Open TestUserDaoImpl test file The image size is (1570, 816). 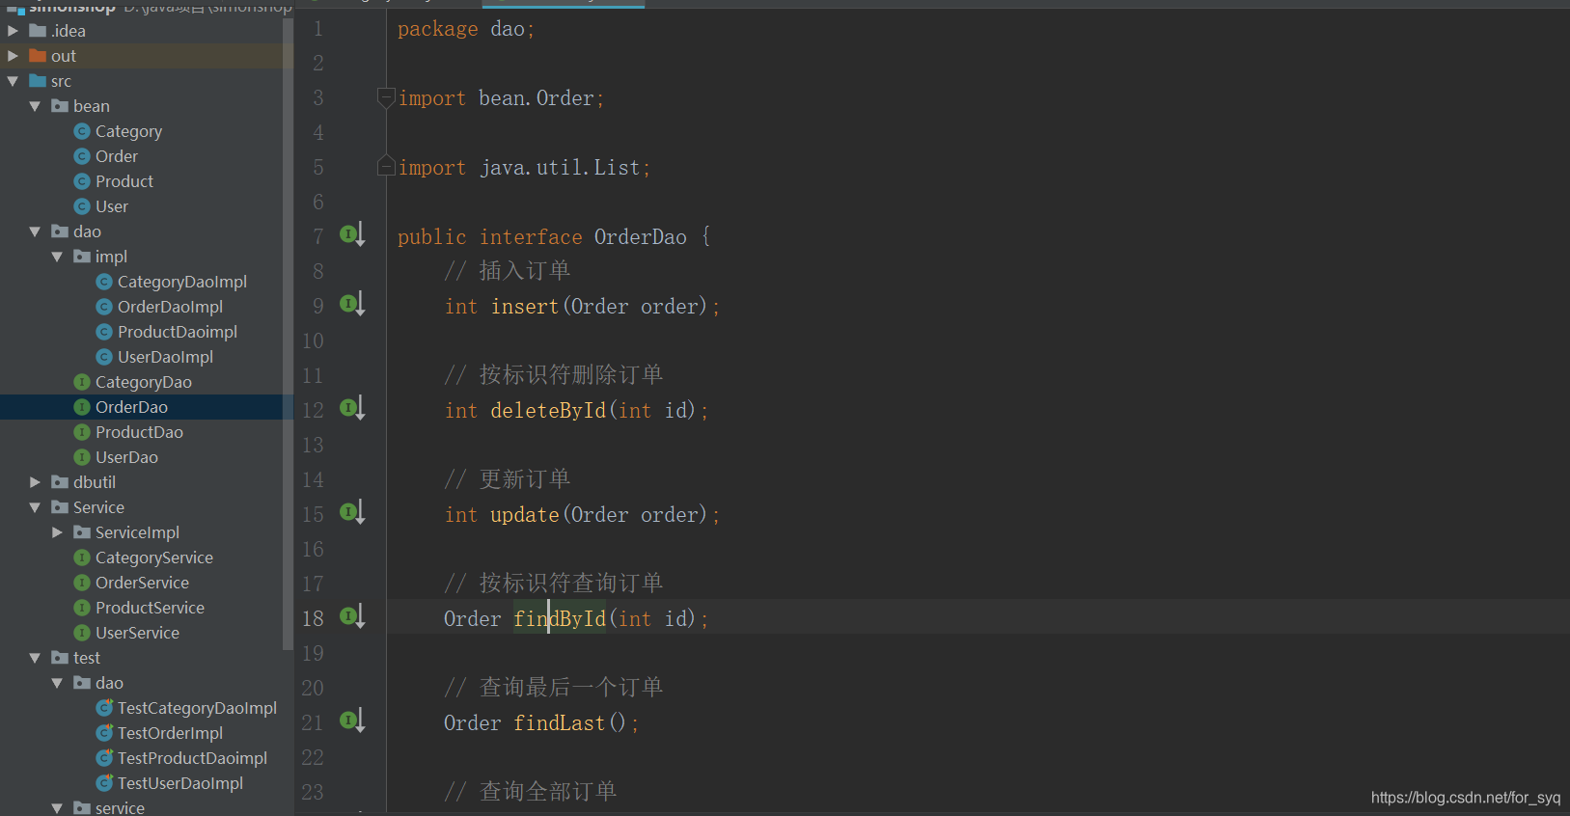[180, 783]
